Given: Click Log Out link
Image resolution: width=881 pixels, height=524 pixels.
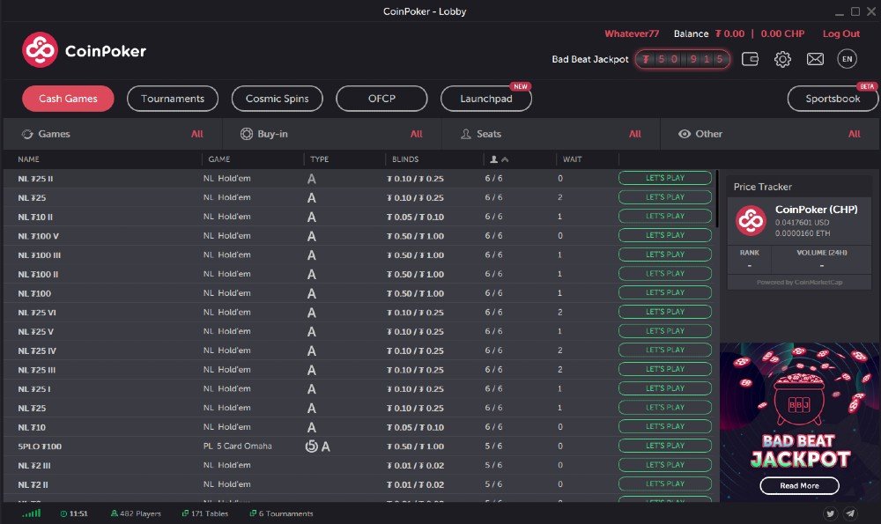Looking at the screenshot, I should (841, 33).
